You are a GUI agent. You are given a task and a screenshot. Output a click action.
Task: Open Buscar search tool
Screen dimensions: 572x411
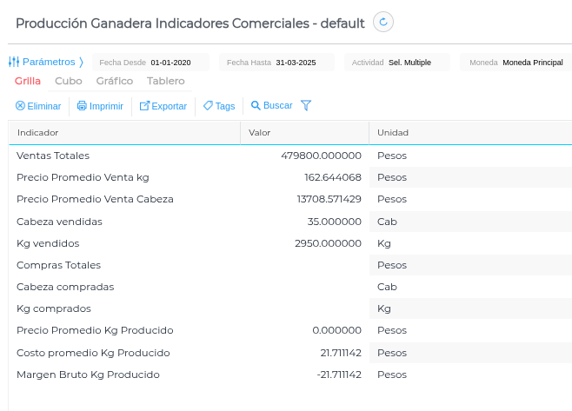pos(272,105)
